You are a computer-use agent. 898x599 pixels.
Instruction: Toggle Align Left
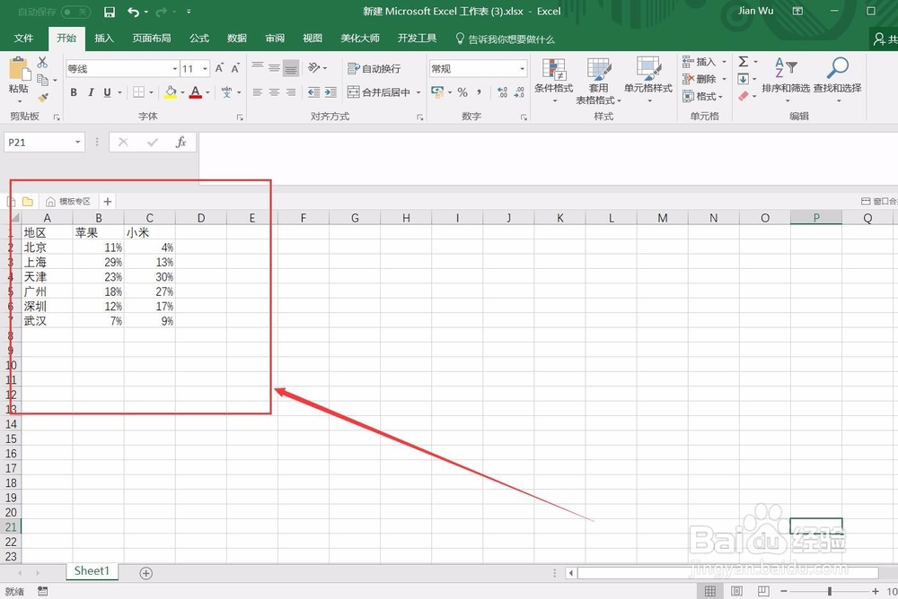[258, 92]
